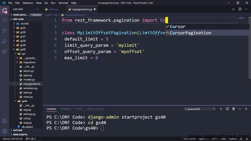Select the mypaginations.py editor tab
The height and width of the screenshot is (141, 251).
(x=82, y=9)
